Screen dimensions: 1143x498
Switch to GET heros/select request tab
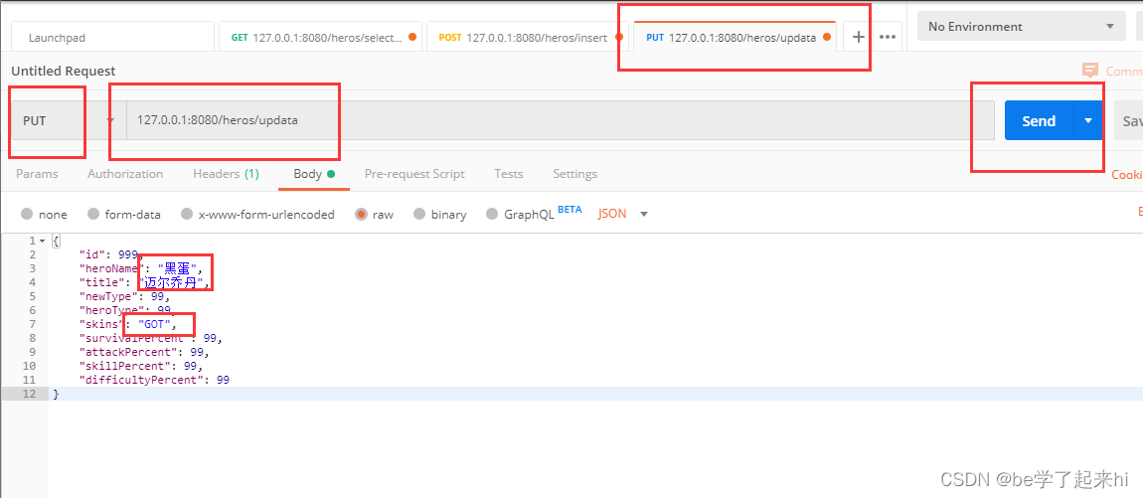click(320, 37)
